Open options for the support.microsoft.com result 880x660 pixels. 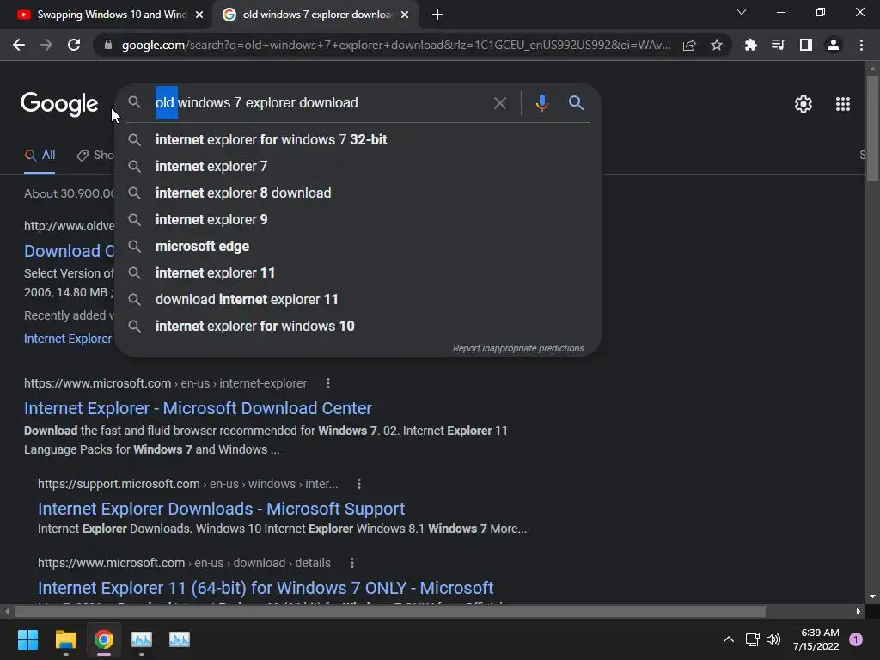point(359,484)
